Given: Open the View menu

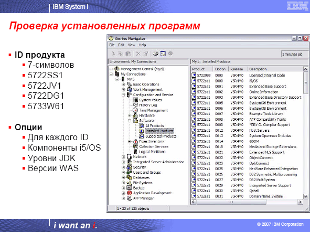Looking at the screenshot, I should (x=132, y=45).
